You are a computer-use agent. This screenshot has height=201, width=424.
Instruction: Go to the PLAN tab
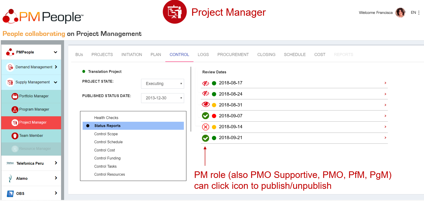pyautogui.click(x=156, y=54)
